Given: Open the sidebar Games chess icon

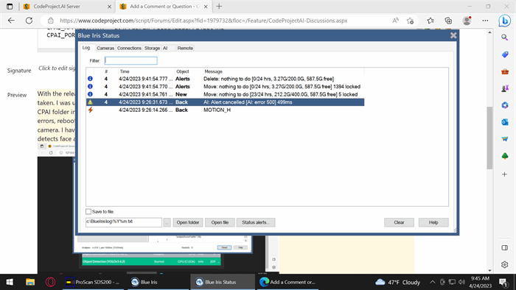Looking at the screenshot, I should (504, 88).
